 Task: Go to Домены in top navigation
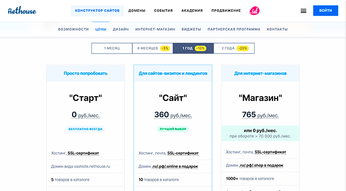(137, 11)
